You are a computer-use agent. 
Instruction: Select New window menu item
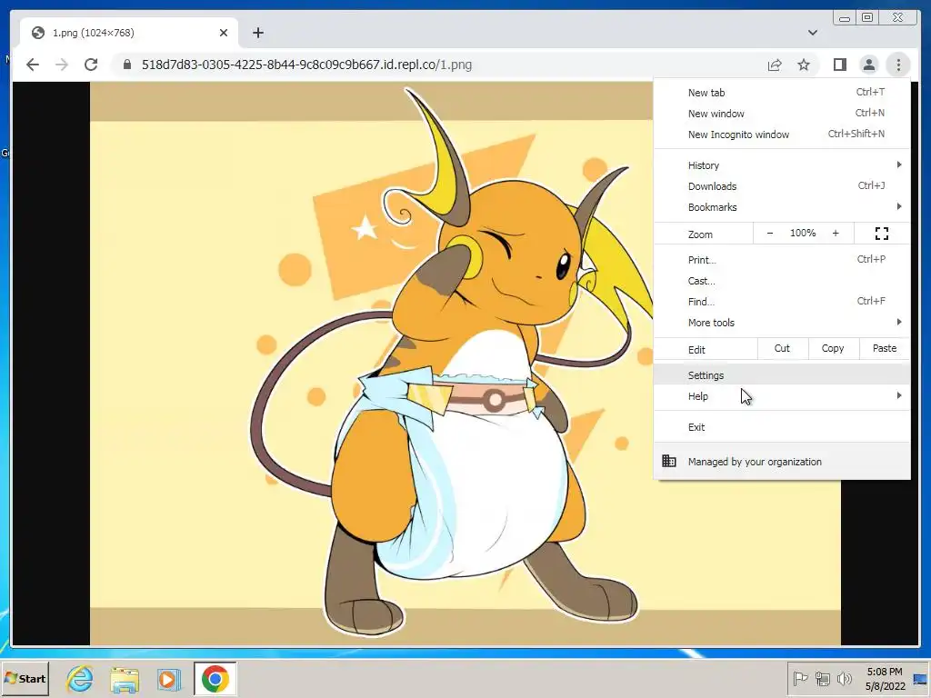pos(782,114)
